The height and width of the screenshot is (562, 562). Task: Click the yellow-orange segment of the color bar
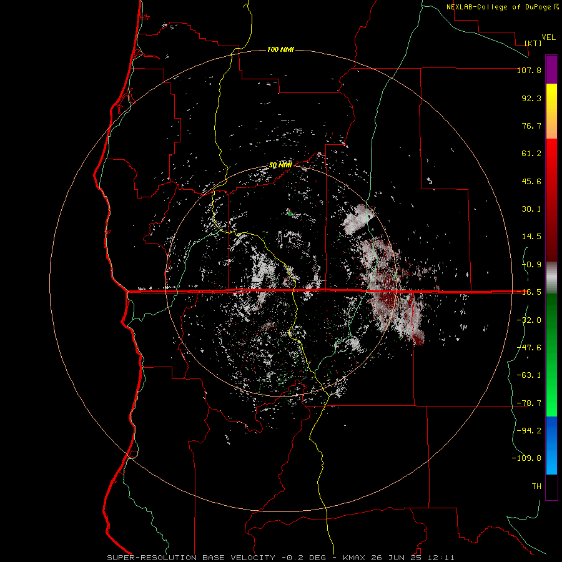pyautogui.click(x=551, y=111)
